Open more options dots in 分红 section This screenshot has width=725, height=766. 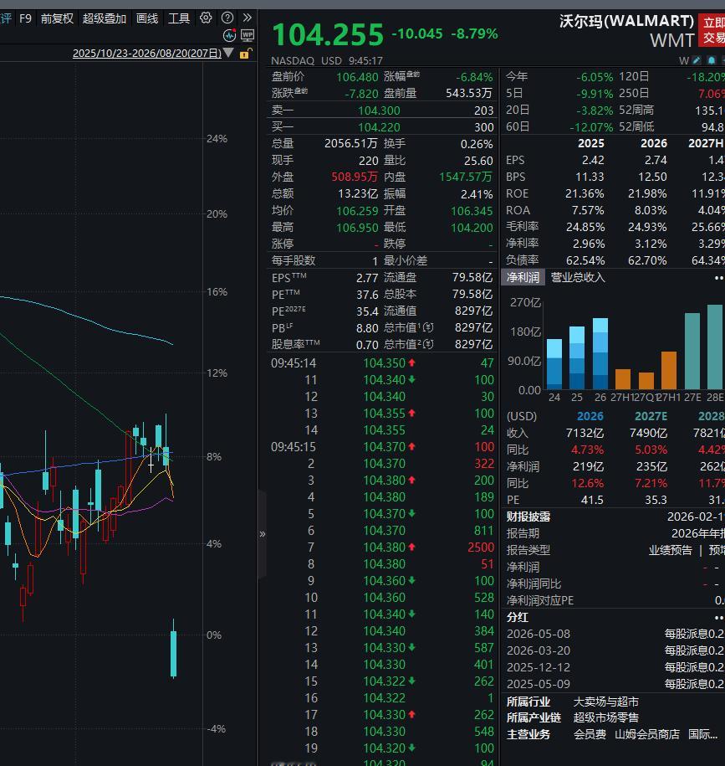(718, 618)
